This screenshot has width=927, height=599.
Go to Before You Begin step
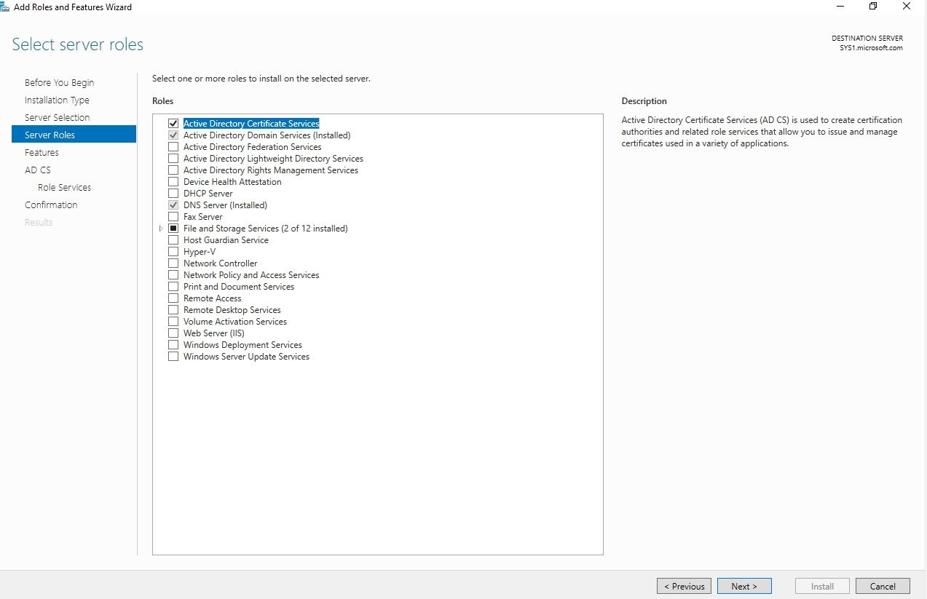coord(59,82)
